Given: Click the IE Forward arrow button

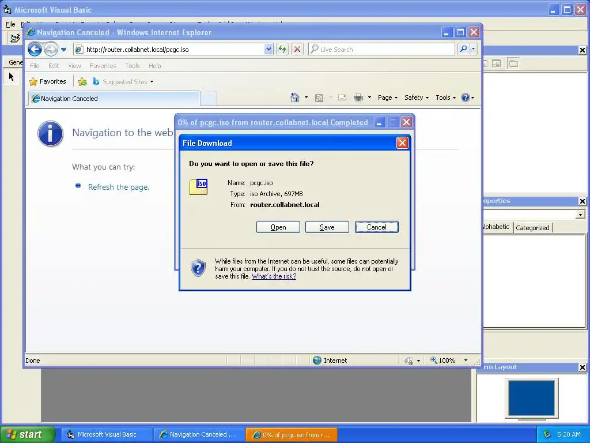Looking at the screenshot, I should coord(51,49).
